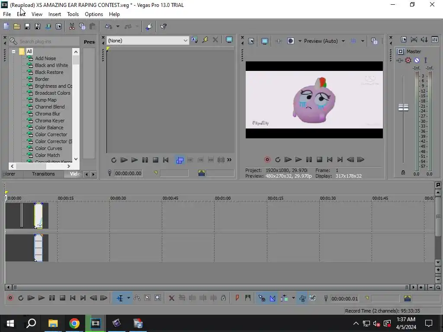443x332 pixels.
Task: Click the Master volume fader handle
Action: (403, 107)
